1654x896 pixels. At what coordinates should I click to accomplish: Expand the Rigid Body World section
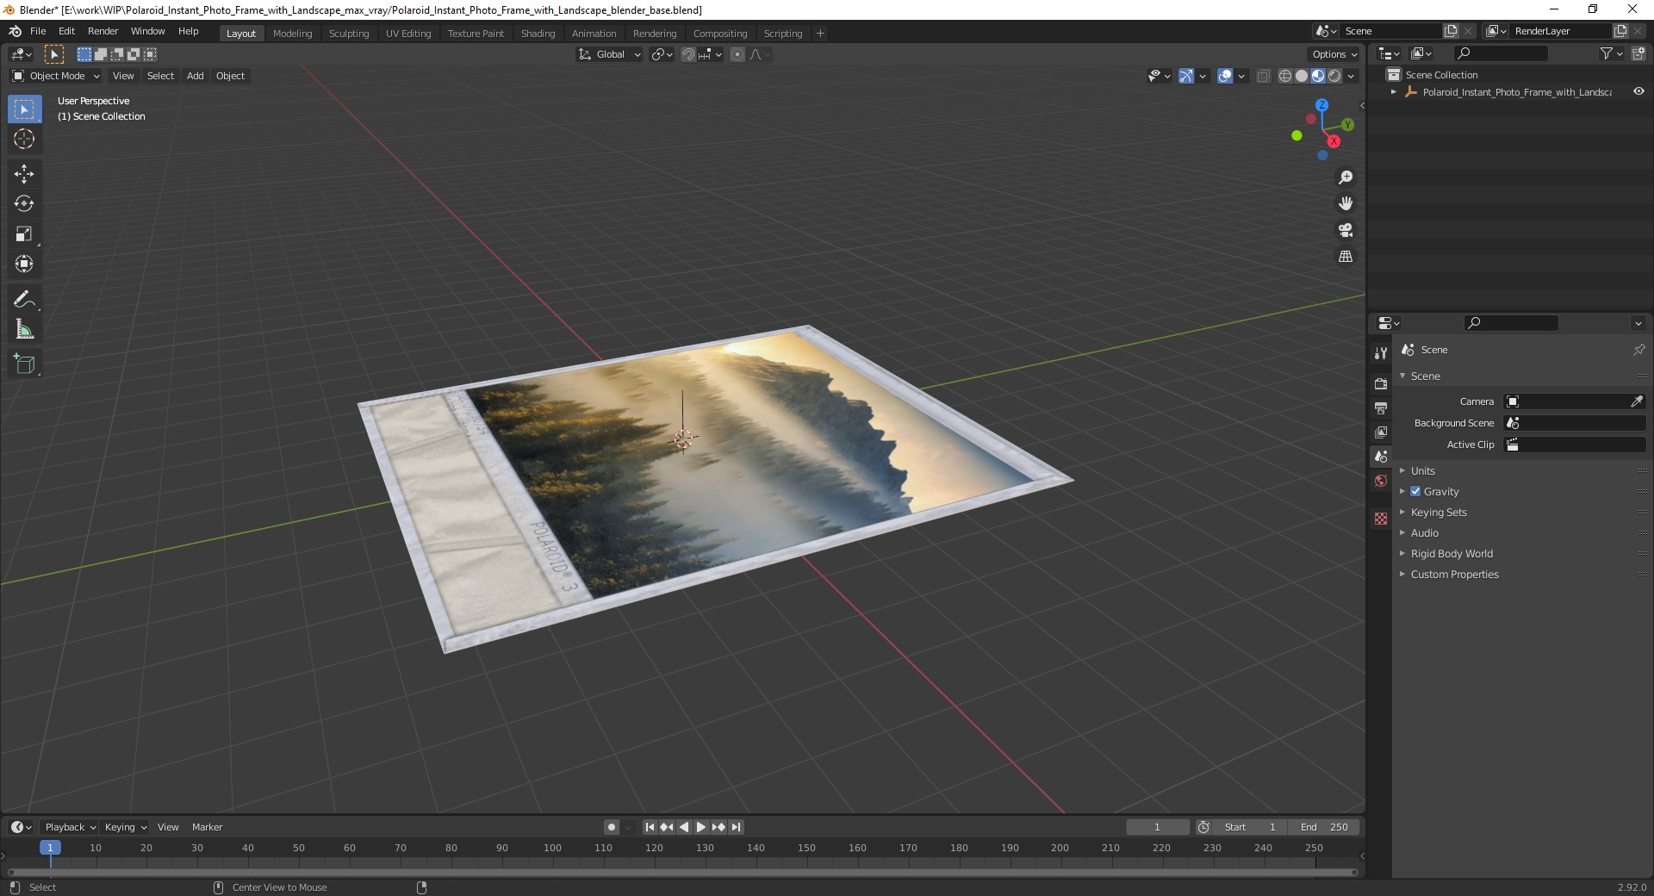[1452, 553]
